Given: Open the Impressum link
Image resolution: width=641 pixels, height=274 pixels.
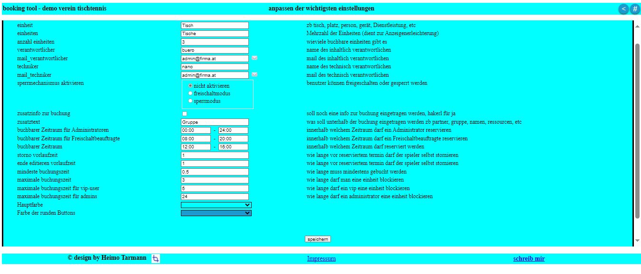Looking at the screenshot, I should 321,259.
